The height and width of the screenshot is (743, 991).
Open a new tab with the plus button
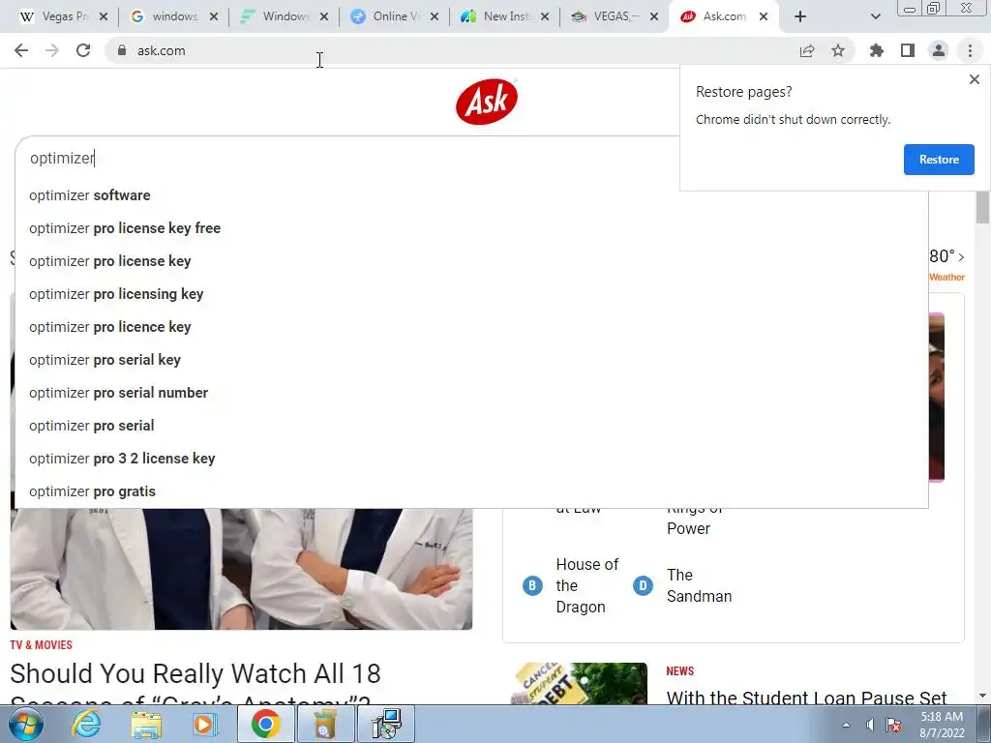click(x=800, y=16)
